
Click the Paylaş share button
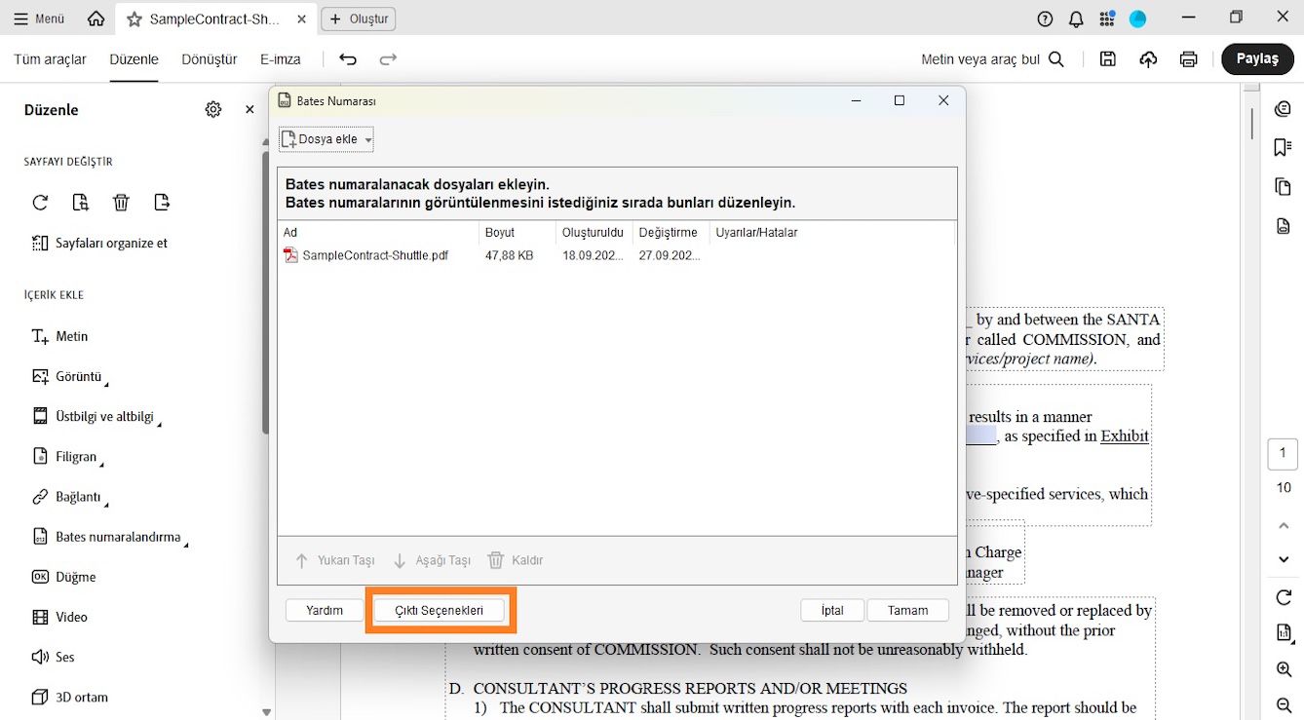coord(1257,58)
